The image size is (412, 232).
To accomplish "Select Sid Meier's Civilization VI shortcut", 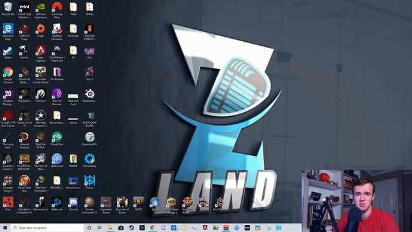I will [24, 206].
